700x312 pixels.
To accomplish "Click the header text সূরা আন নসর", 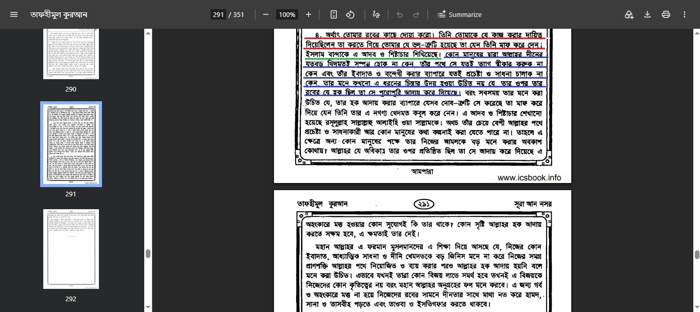I will [x=533, y=204].
